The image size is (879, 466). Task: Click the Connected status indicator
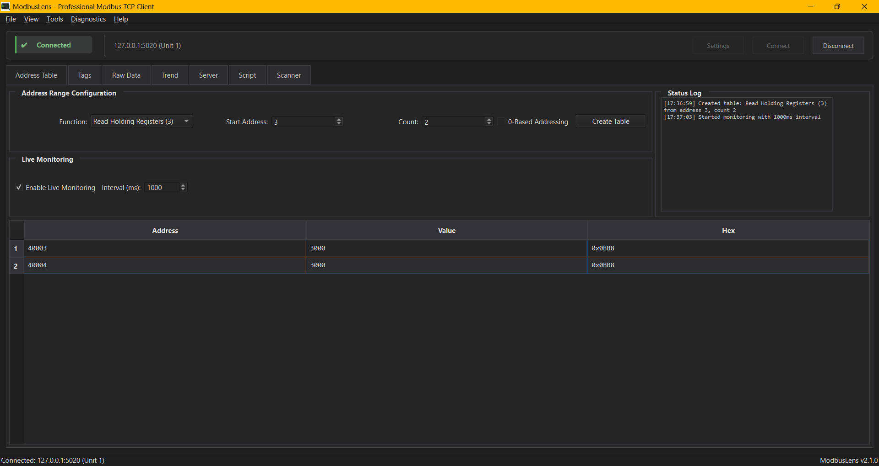tap(54, 45)
